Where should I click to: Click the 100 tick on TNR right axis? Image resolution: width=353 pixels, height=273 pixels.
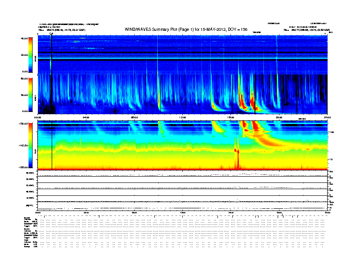coord(332,132)
